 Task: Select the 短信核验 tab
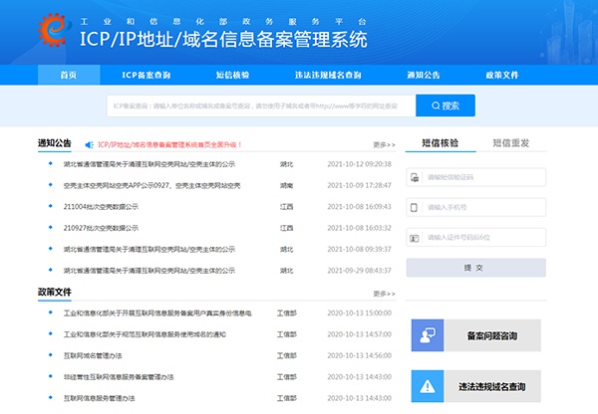pyautogui.click(x=441, y=142)
